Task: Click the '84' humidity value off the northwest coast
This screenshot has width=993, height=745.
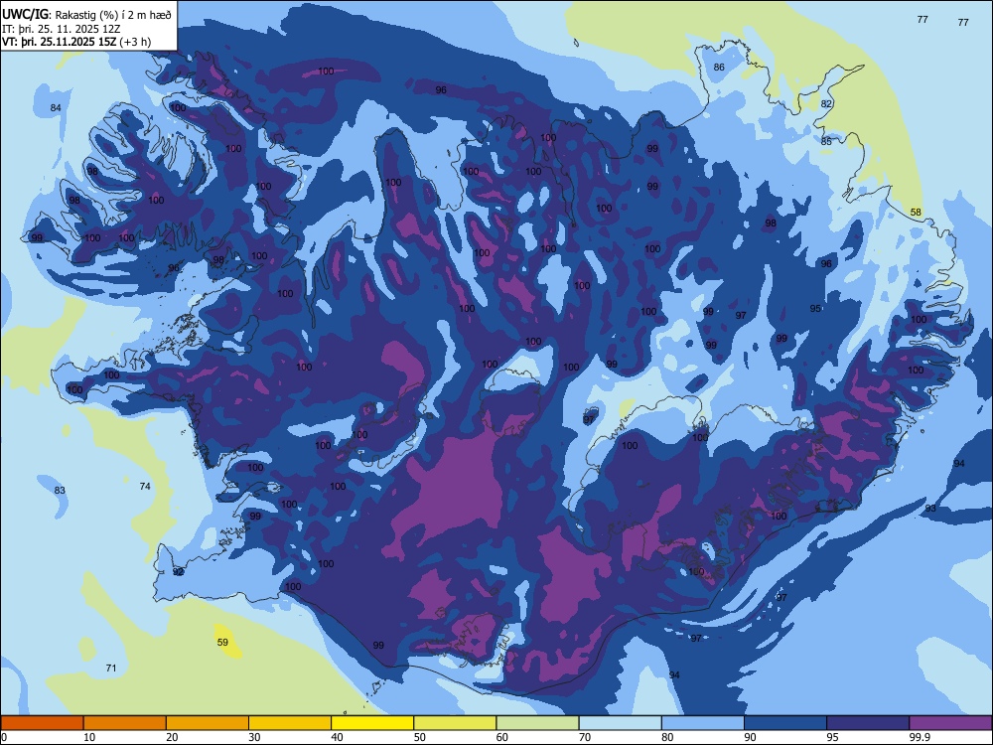Action: coord(56,107)
